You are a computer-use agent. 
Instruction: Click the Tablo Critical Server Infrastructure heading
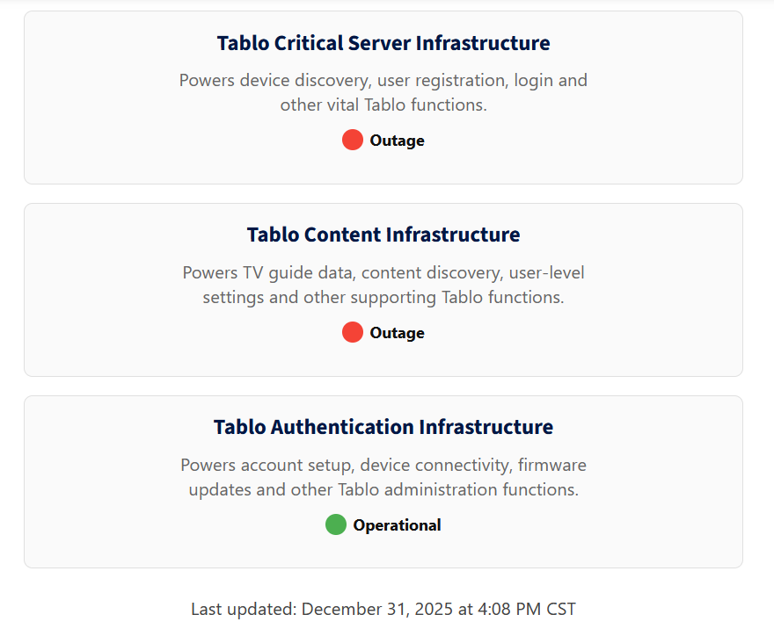[383, 43]
